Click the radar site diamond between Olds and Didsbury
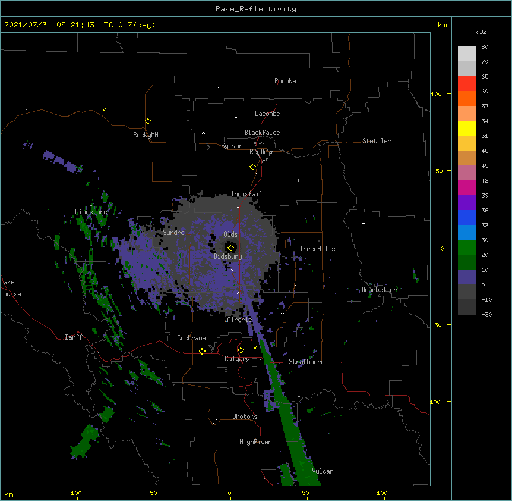 click(230, 248)
